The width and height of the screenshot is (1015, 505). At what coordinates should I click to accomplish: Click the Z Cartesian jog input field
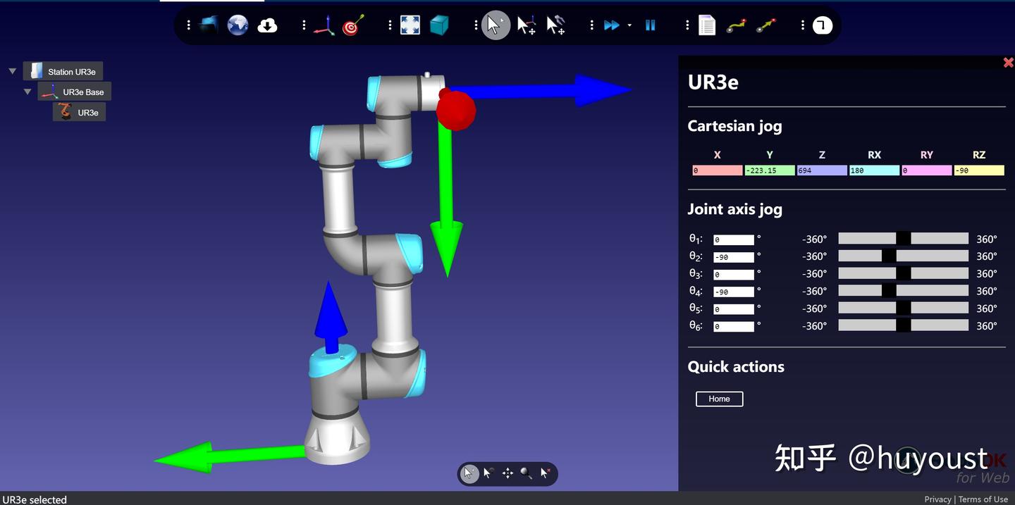pos(822,170)
